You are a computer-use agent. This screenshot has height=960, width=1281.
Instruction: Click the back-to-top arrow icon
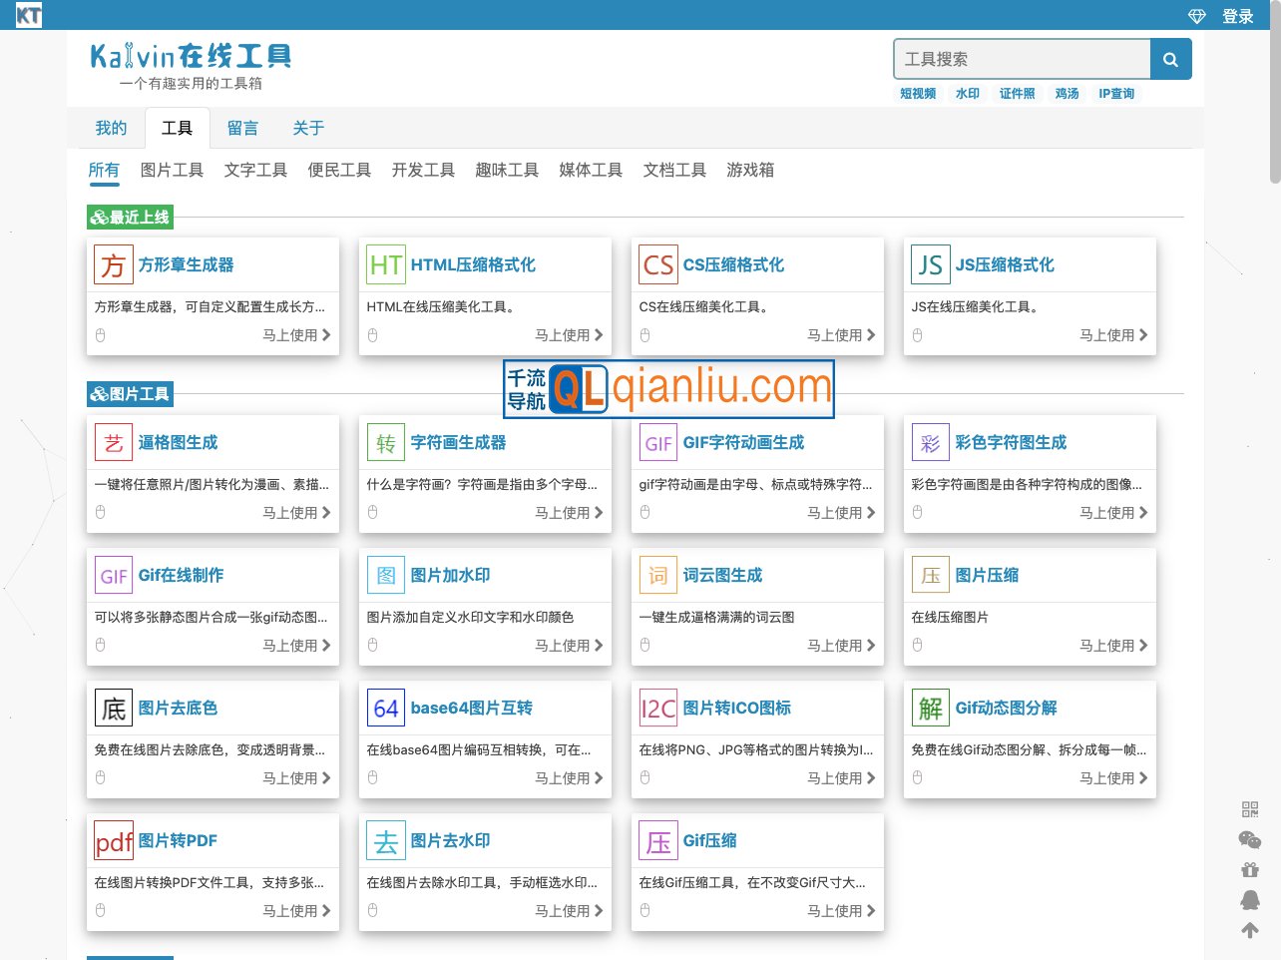click(x=1250, y=929)
